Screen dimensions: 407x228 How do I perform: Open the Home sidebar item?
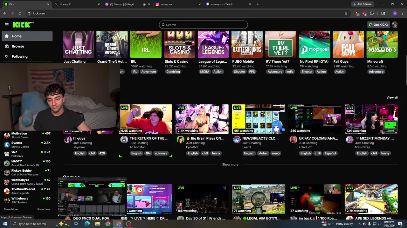[x=27, y=36]
